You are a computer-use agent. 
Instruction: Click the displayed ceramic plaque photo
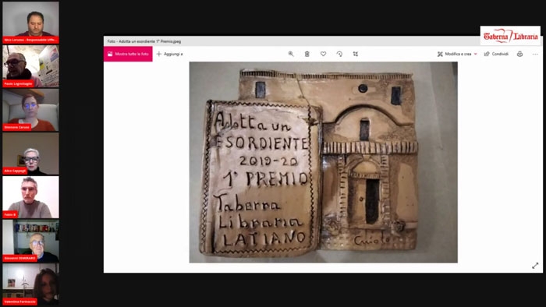[x=324, y=162]
